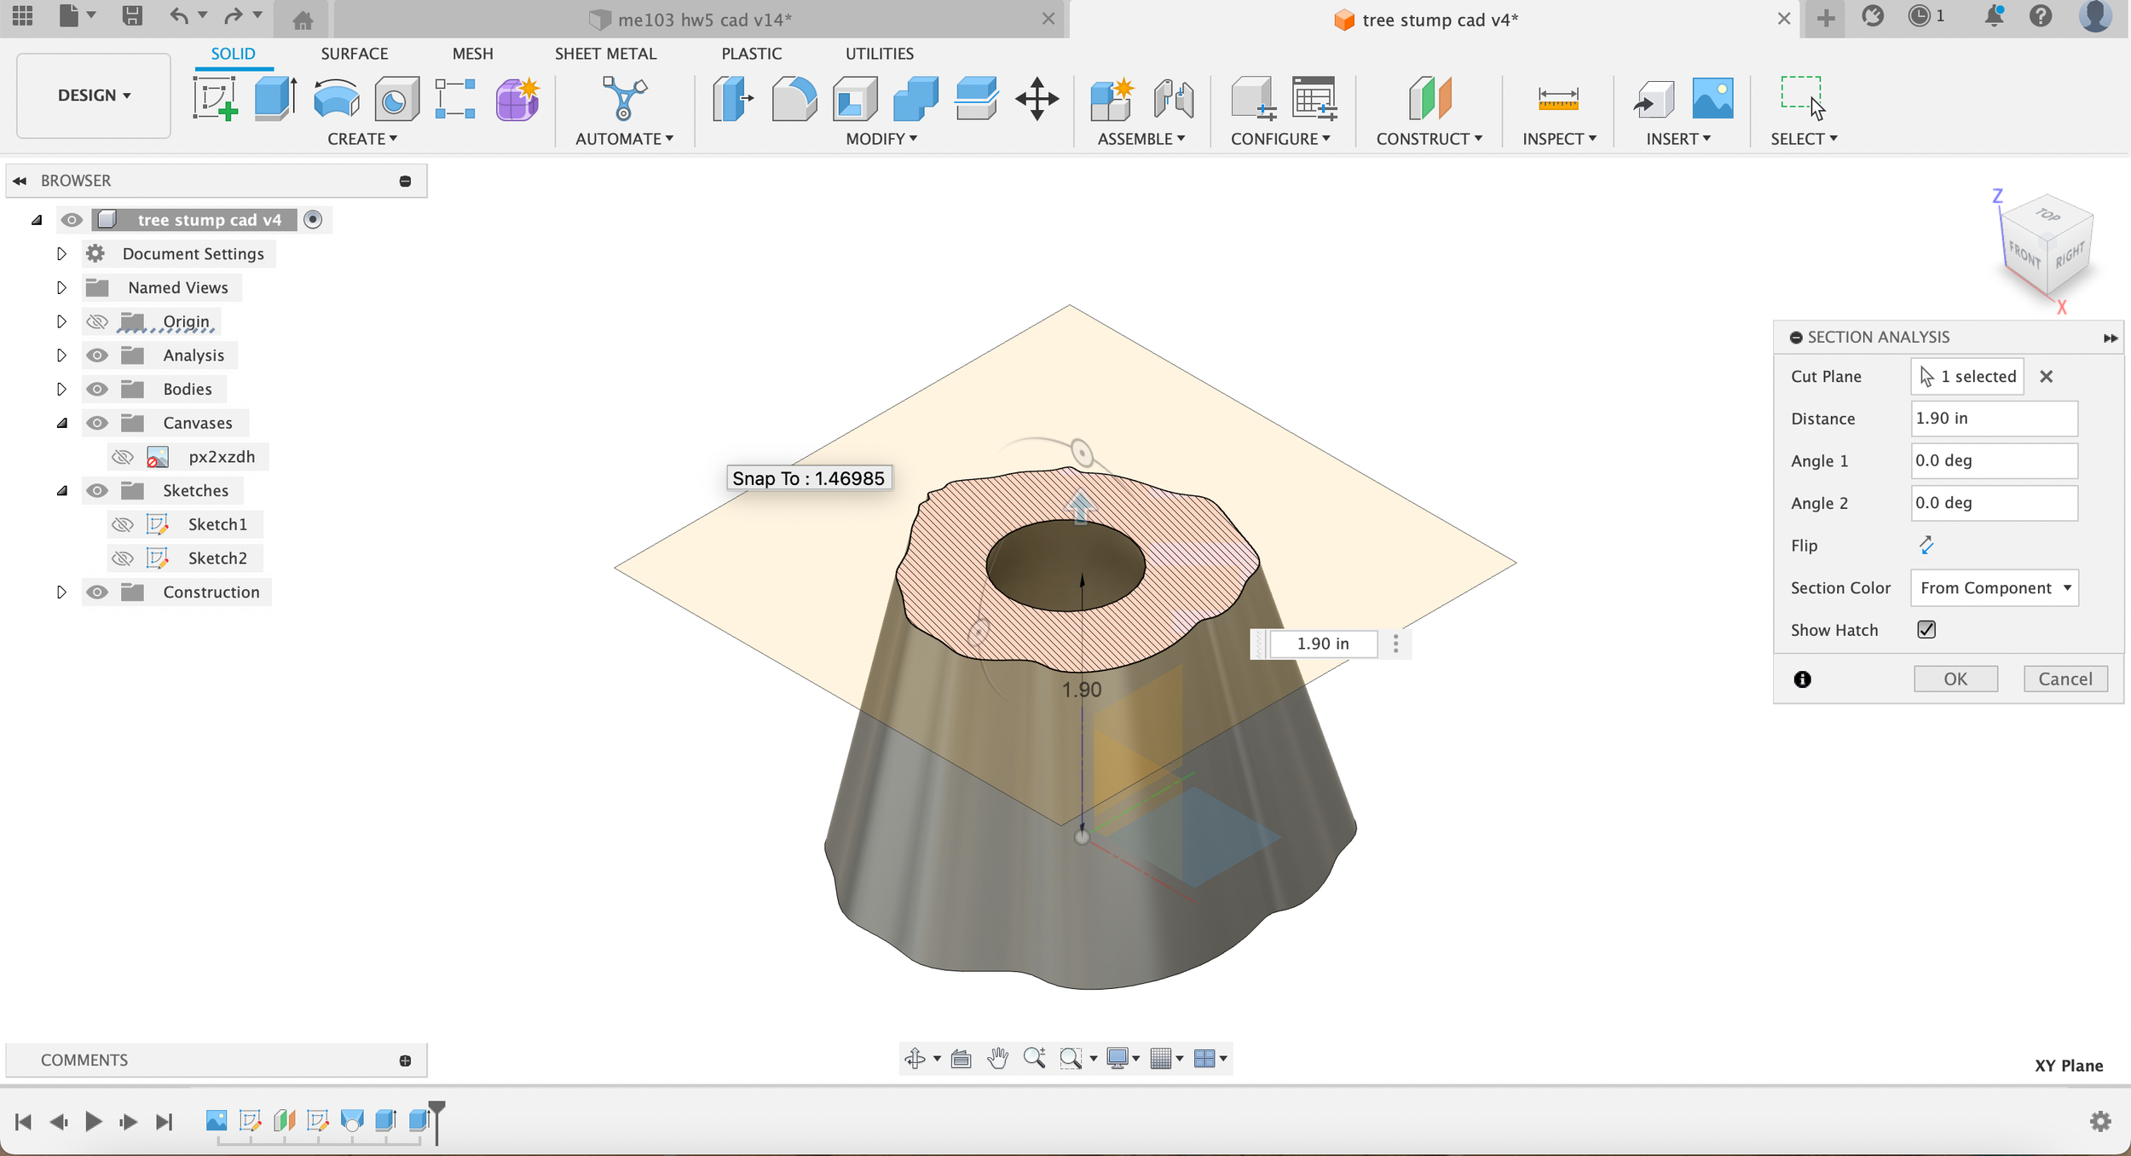The image size is (2131, 1156).
Task: Show the Sketch1 visibility eye
Action: point(123,524)
